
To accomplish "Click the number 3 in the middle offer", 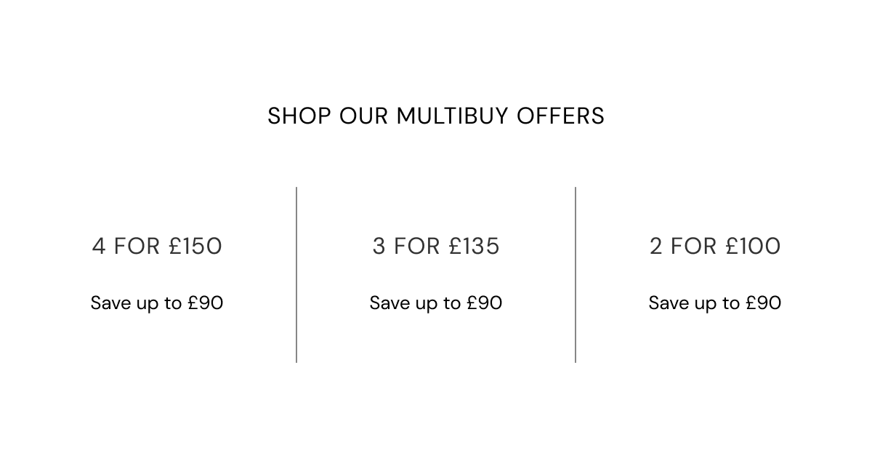I will click(379, 246).
